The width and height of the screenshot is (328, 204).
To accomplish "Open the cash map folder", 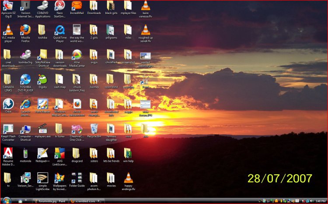I will coord(60,82).
